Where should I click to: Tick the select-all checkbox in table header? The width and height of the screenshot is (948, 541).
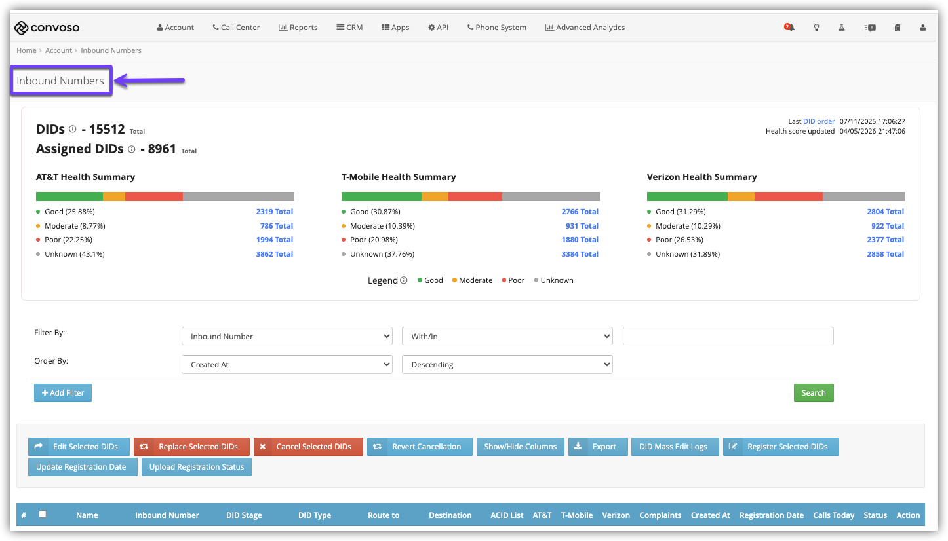43,514
